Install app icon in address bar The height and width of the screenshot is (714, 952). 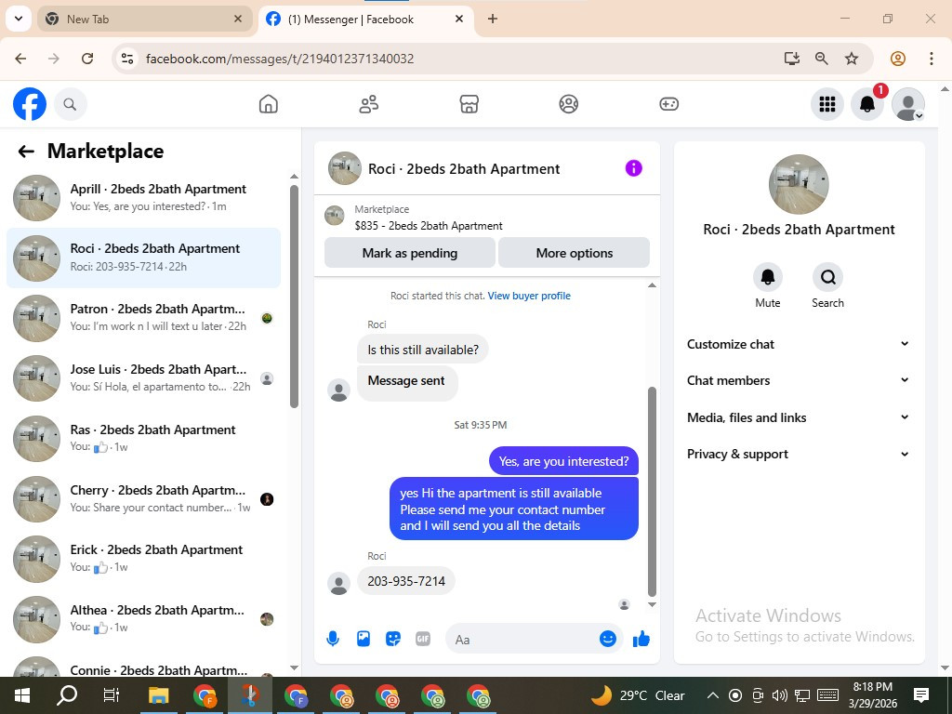[x=791, y=59]
